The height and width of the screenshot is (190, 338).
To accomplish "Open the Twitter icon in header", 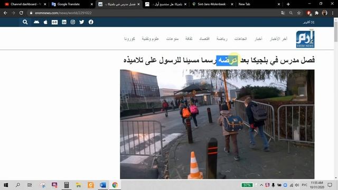I will [x=82, y=22].
